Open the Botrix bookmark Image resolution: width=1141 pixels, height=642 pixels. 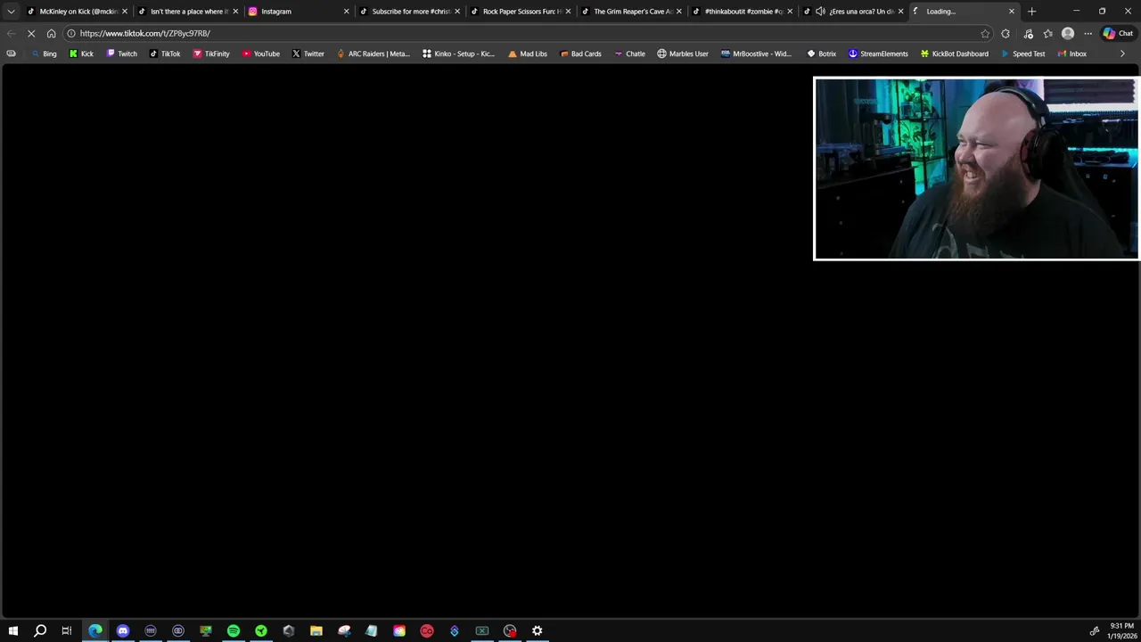[821, 53]
